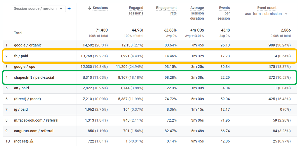298x146 pixels.
Task: Click google / organic duration 7m 45s
Action: point(198,45)
